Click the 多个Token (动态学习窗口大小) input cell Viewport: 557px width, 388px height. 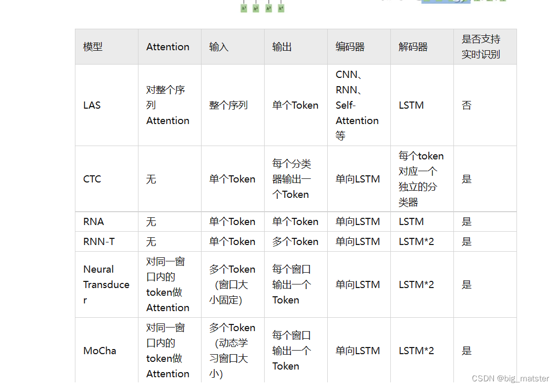point(233,351)
